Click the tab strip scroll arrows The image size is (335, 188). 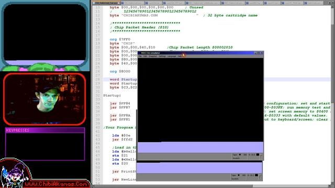(x=331, y=3)
